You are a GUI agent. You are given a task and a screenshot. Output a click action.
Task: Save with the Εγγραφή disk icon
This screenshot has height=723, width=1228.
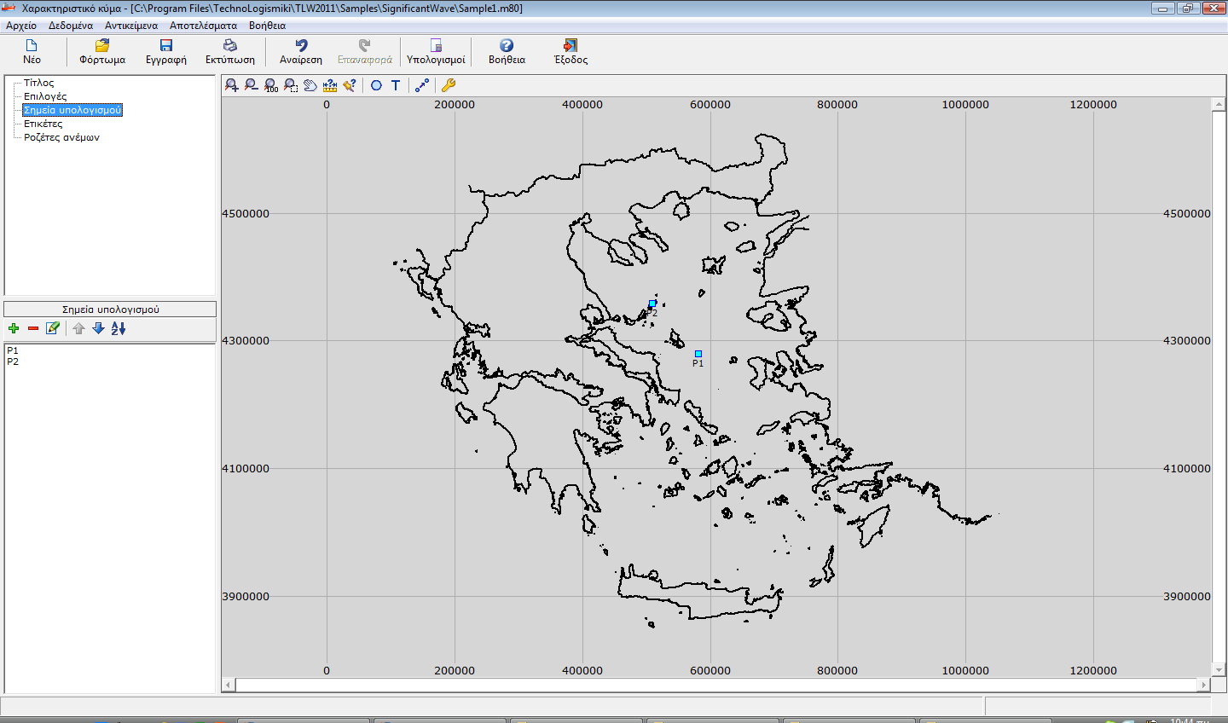click(166, 45)
